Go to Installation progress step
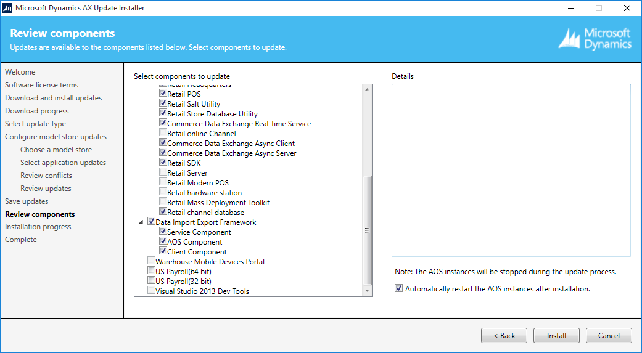Viewport: 642px width, 353px height. tap(38, 227)
